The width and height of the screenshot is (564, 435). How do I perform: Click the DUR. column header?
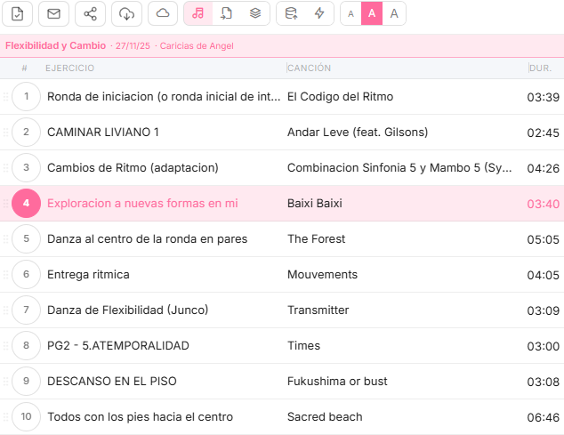click(x=540, y=68)
